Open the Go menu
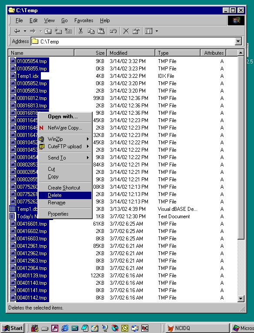The image size is (254, 333). pos(64,20)
